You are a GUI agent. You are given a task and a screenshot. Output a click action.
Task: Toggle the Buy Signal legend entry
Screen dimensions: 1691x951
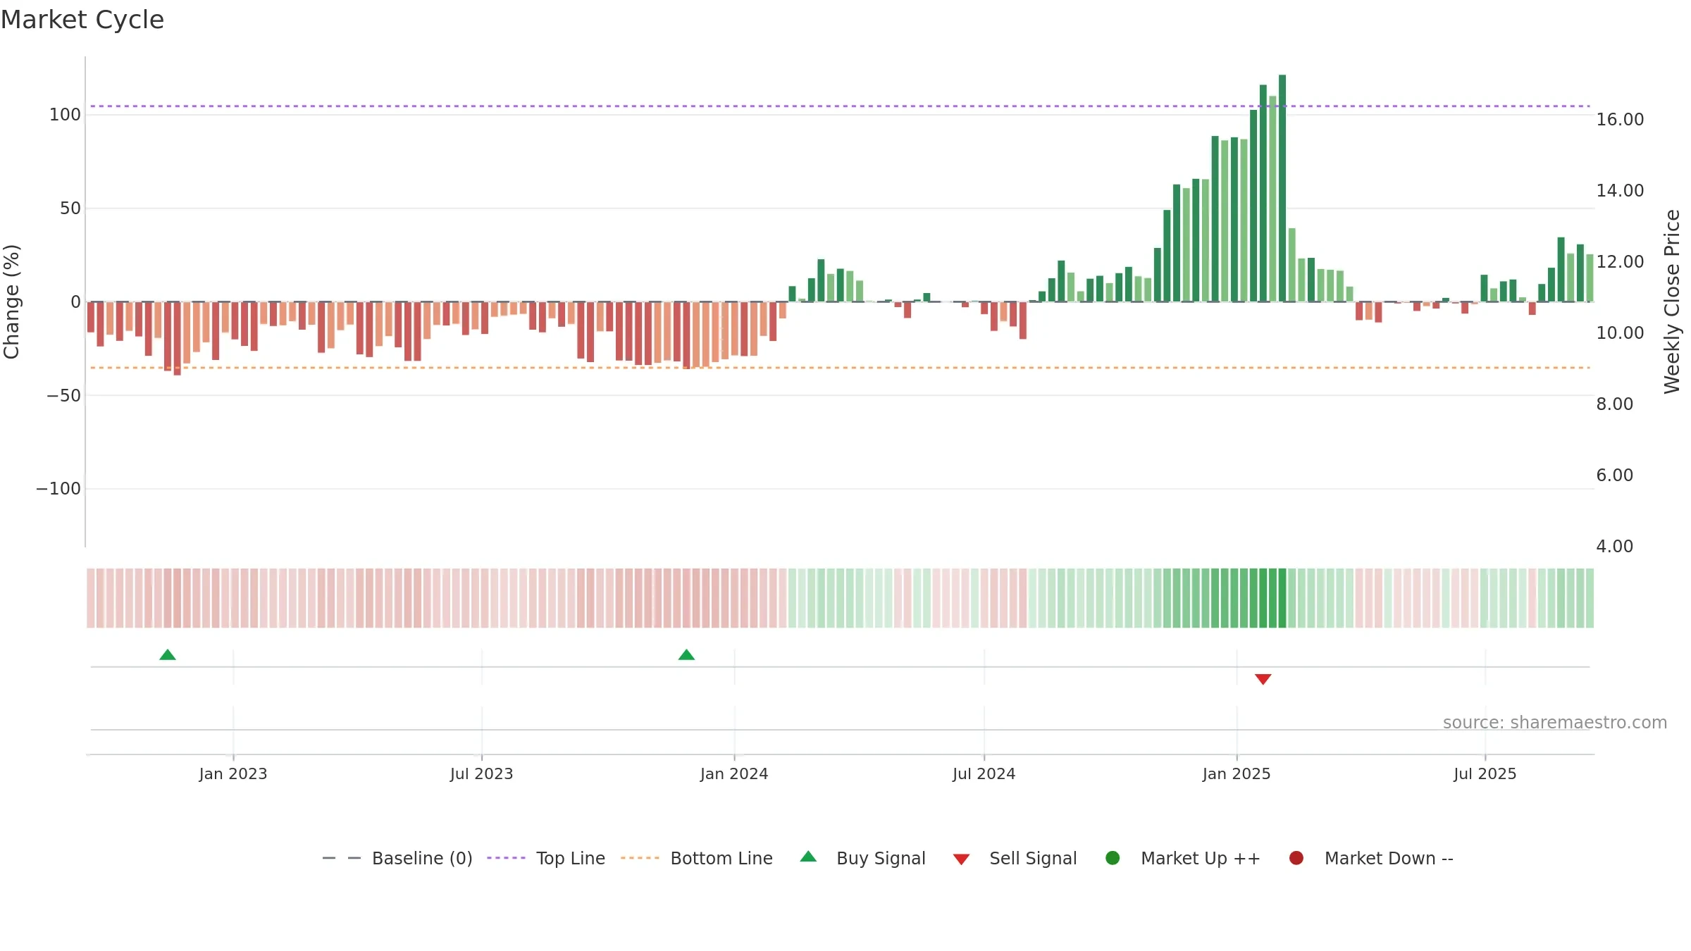pyautogui.click(x=863, y=858)
